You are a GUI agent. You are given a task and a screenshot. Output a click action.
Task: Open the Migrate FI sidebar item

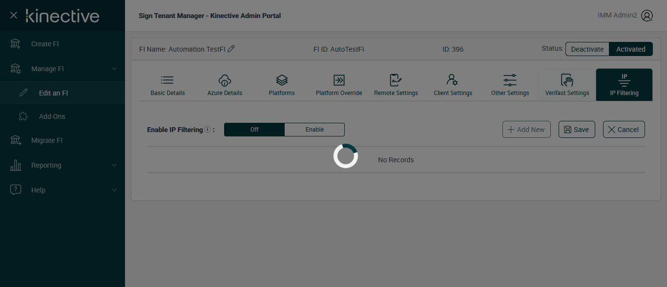coord(47,140)
